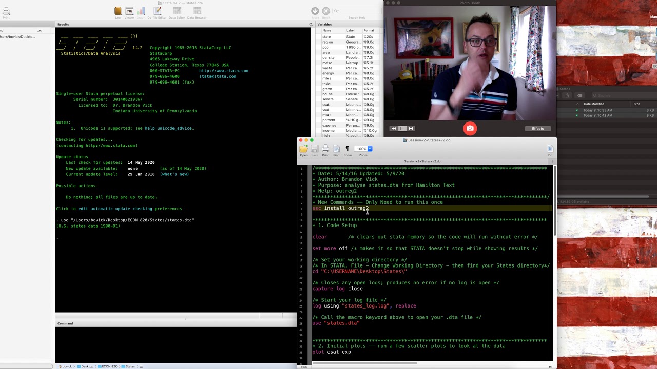The width and height of the screenshot is (657, 369).
Task: Click the do-file editor horizontal scrollbar
Action: click(364, 363)
